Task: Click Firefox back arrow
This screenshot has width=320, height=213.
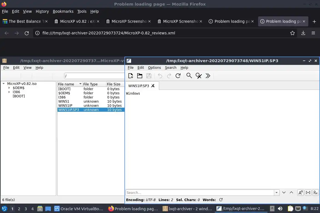Action: tap(7, 33)
